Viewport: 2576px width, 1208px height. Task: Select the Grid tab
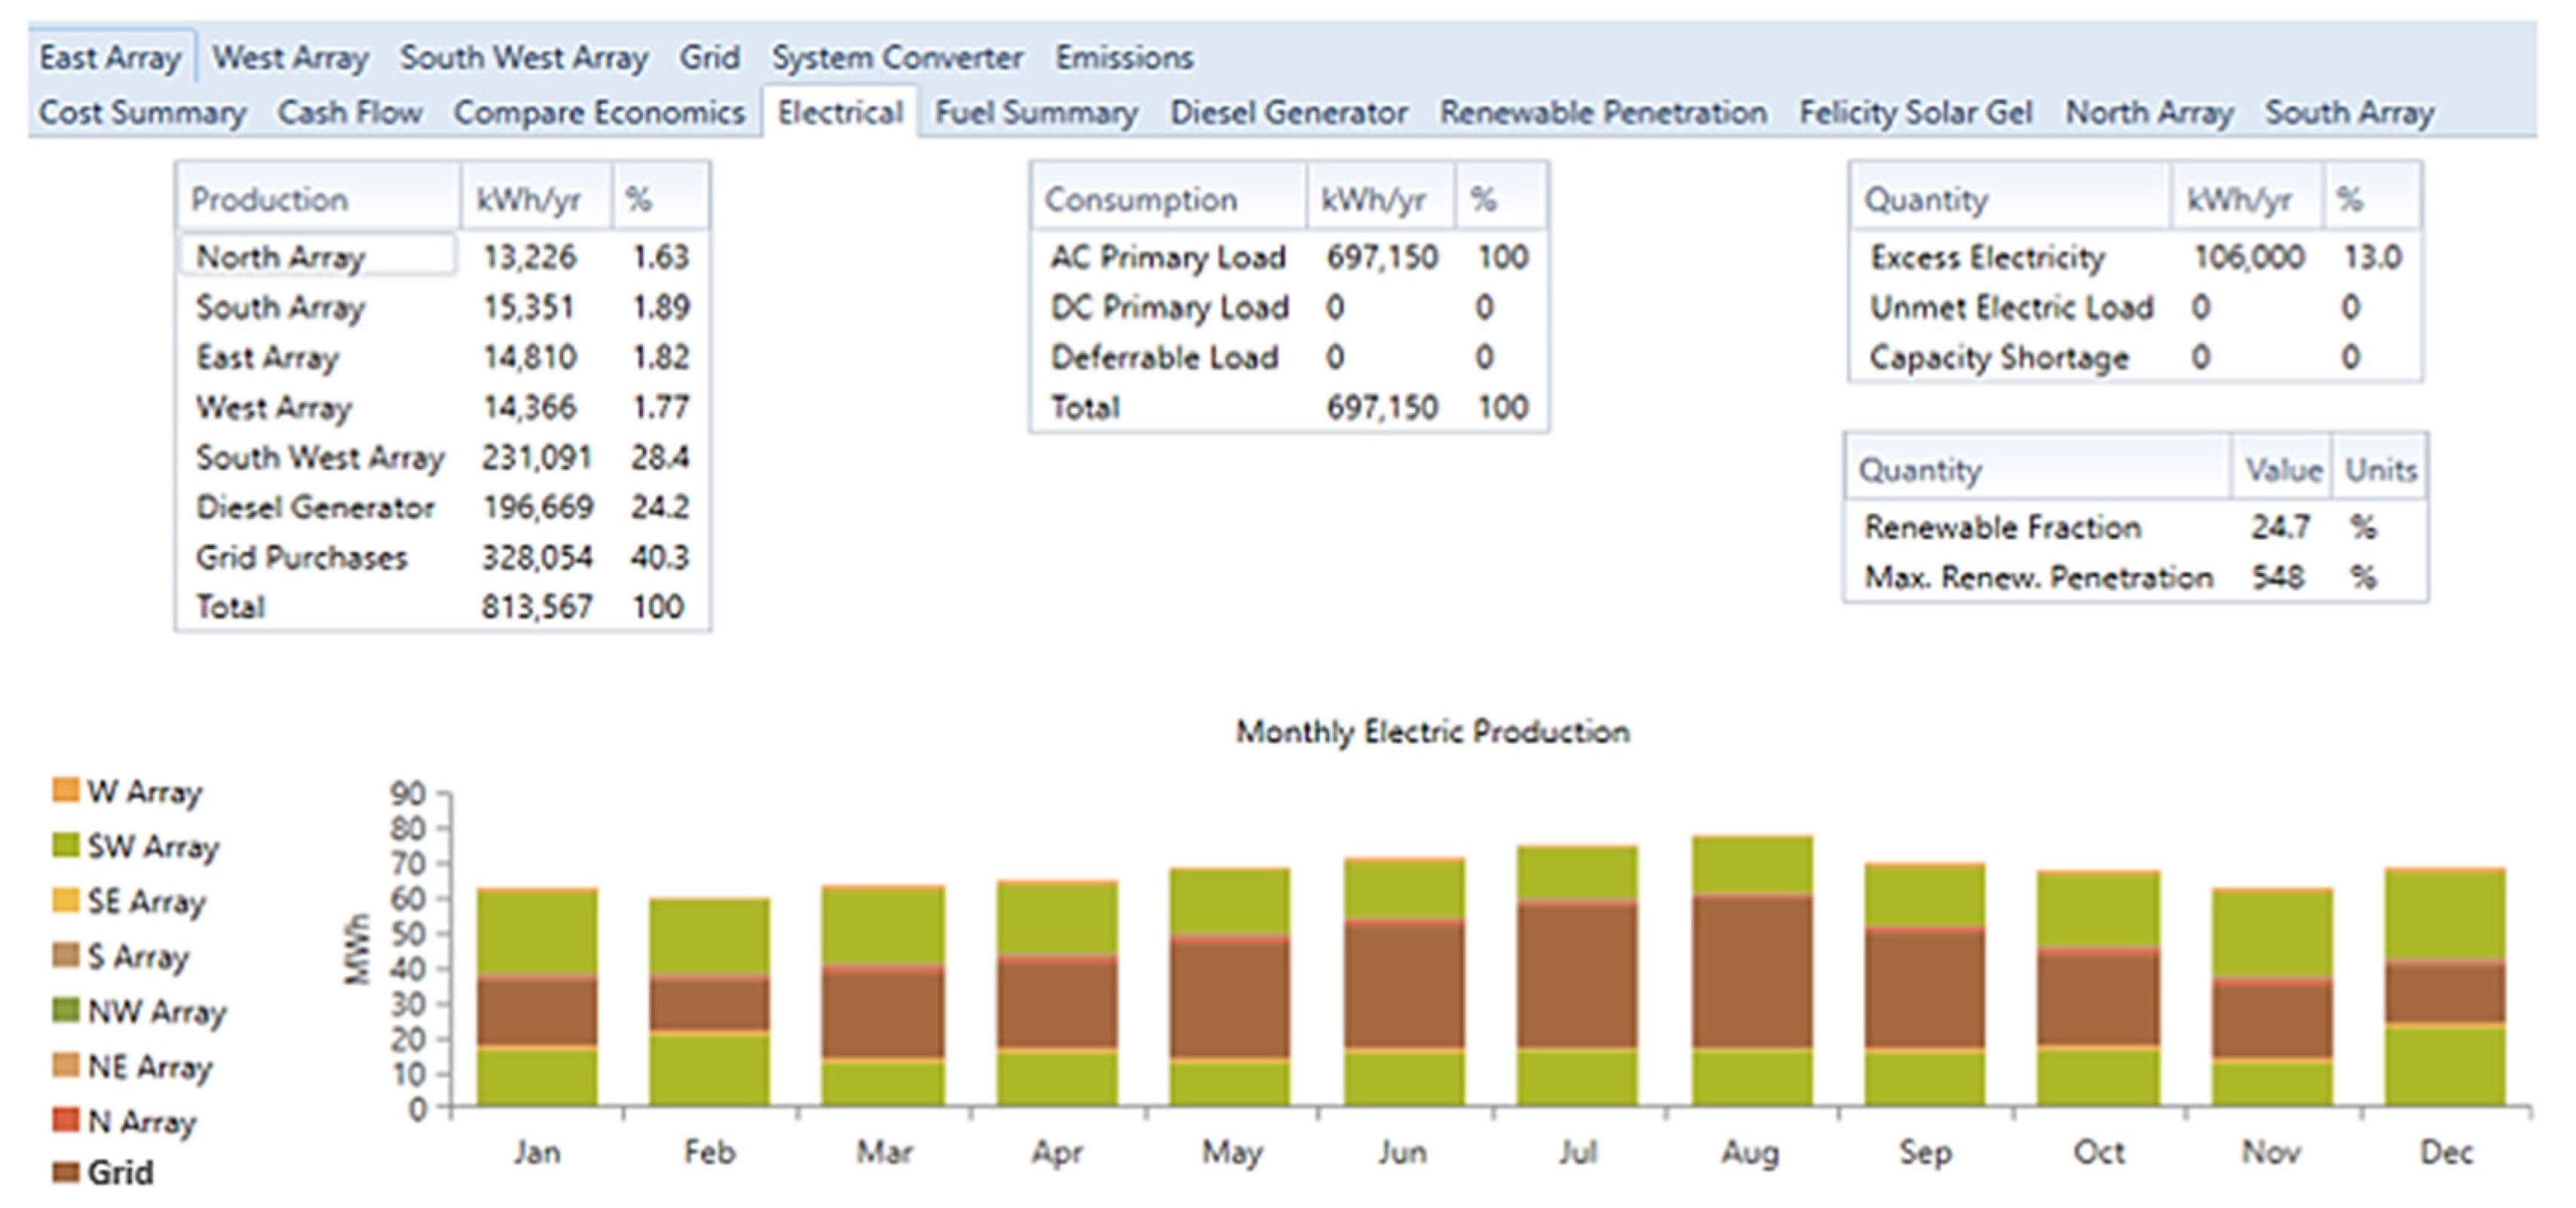coord(709,57)
